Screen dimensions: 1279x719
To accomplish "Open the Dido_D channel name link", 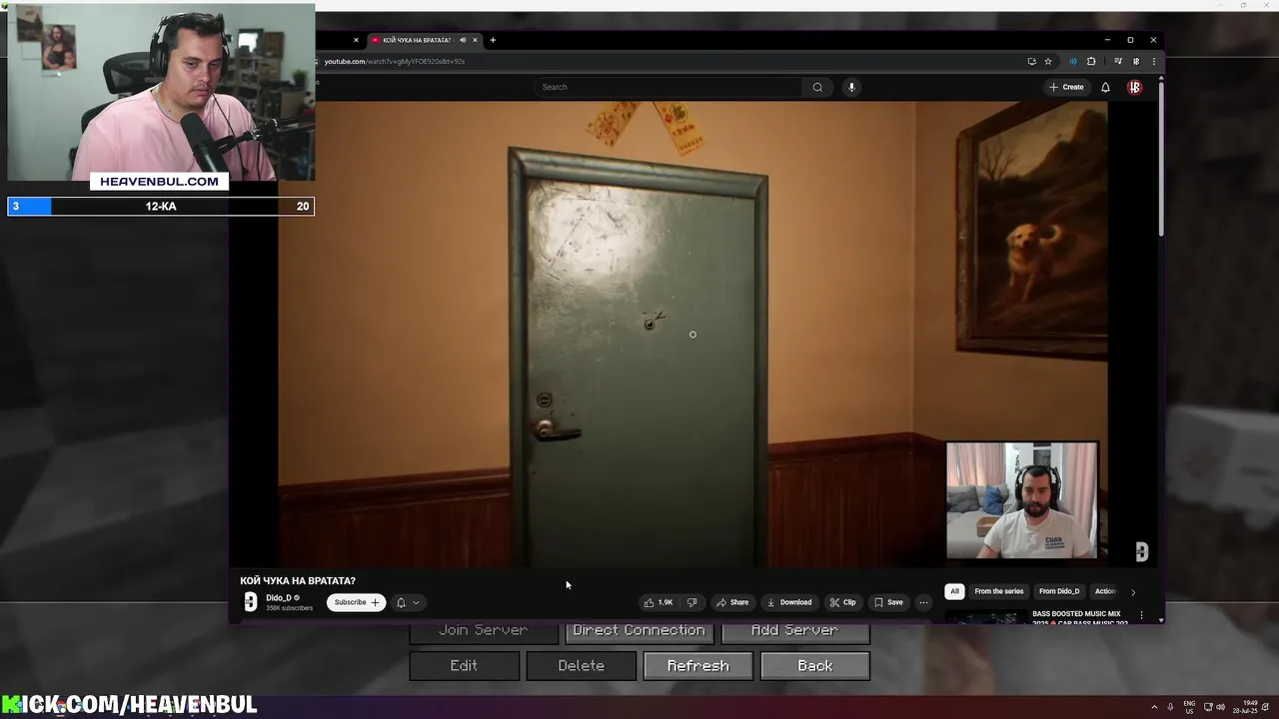I will (279, 598).
